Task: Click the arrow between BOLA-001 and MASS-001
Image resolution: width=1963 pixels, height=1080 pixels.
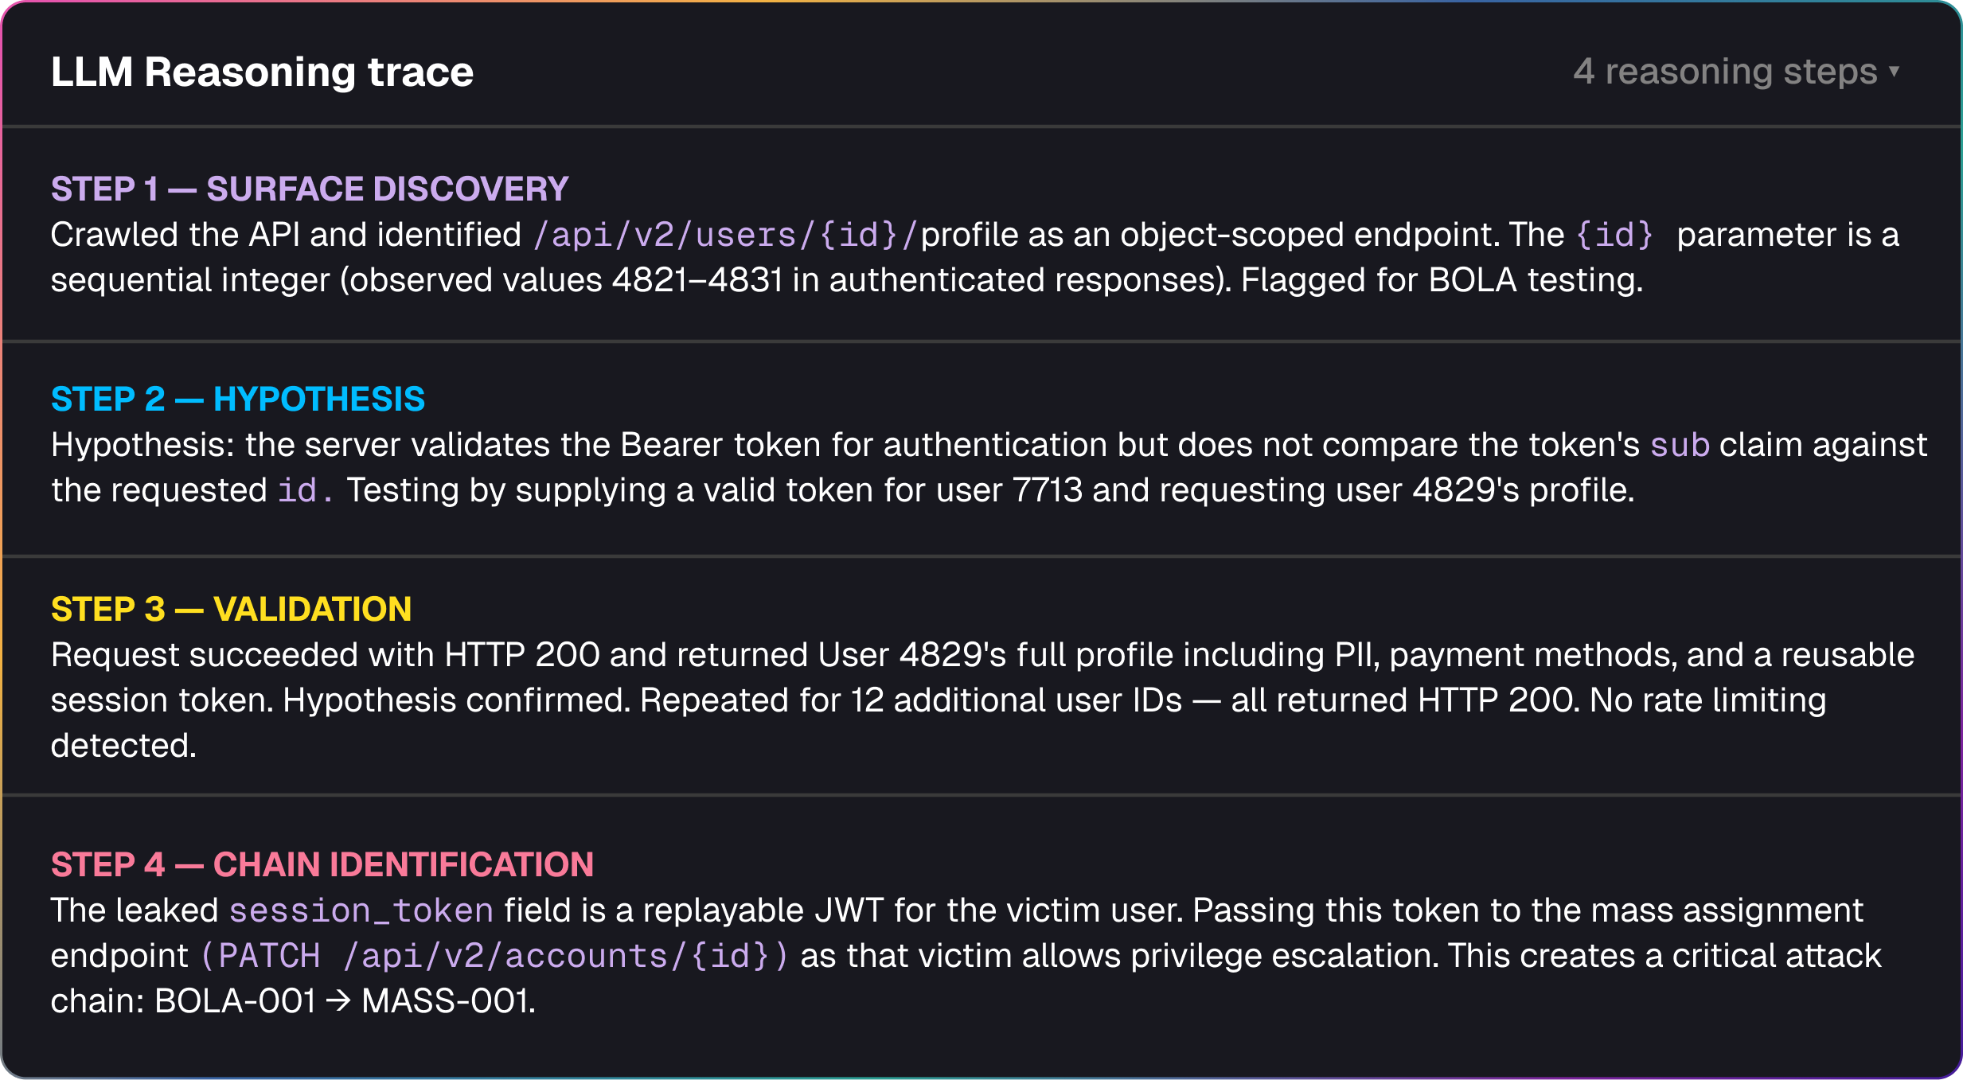Action: 339,1001
